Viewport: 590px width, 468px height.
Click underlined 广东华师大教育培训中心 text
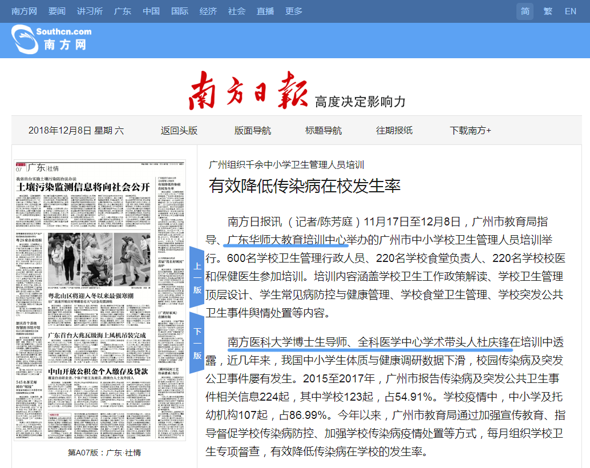[286, 240]
